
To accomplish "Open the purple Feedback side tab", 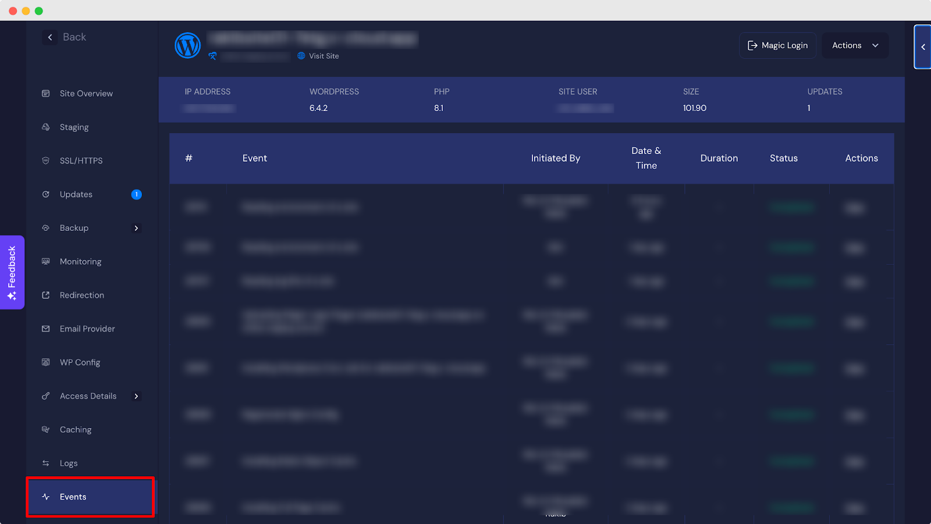I will pos(12,272).
